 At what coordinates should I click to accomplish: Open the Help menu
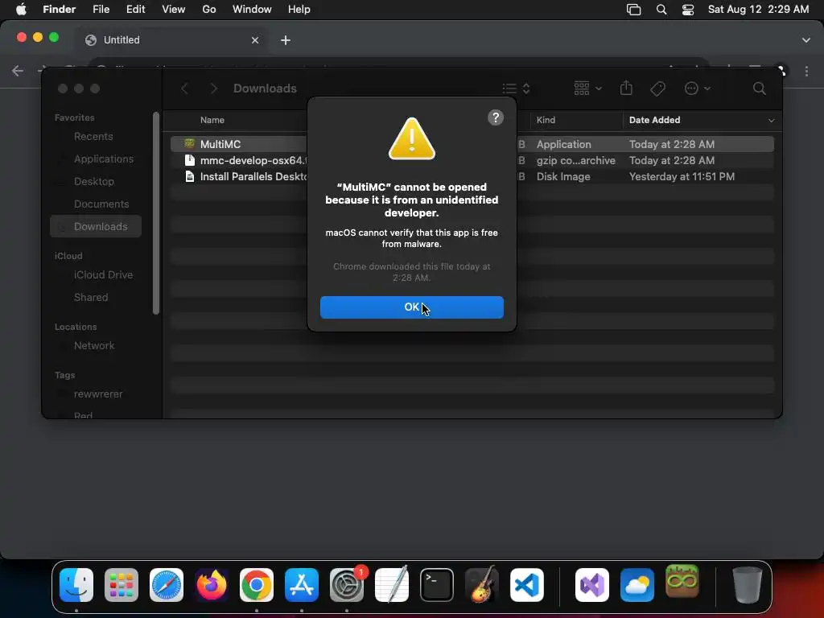299,10
